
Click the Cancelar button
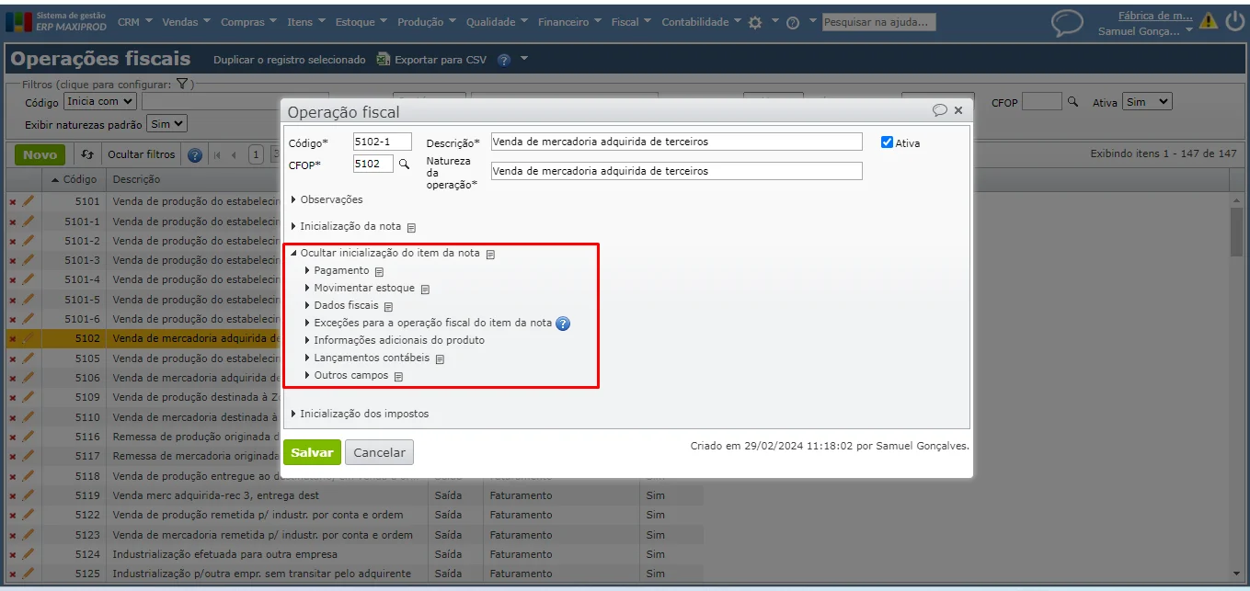[380, 452]
